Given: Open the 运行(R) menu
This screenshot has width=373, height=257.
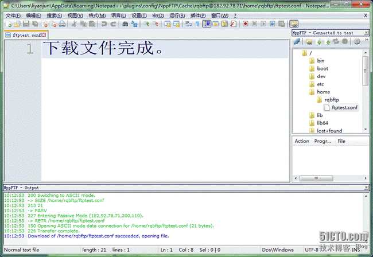Looking at the screenshot, I should [177, 15].
